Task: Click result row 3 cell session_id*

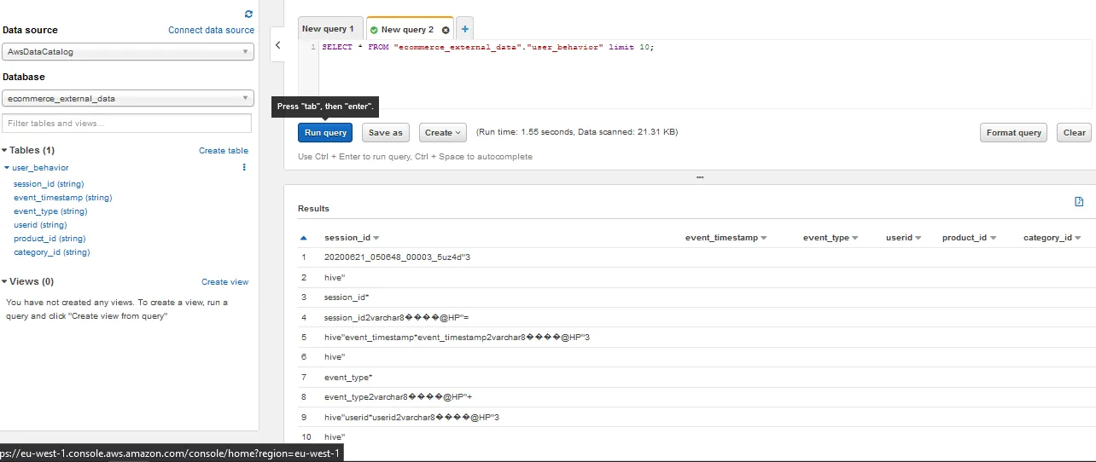Action: click(347, 297)
